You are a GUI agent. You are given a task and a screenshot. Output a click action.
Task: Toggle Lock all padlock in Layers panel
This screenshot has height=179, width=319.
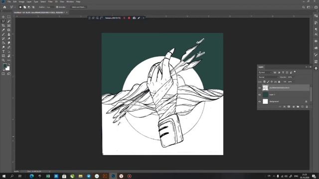tap(279, 82)
